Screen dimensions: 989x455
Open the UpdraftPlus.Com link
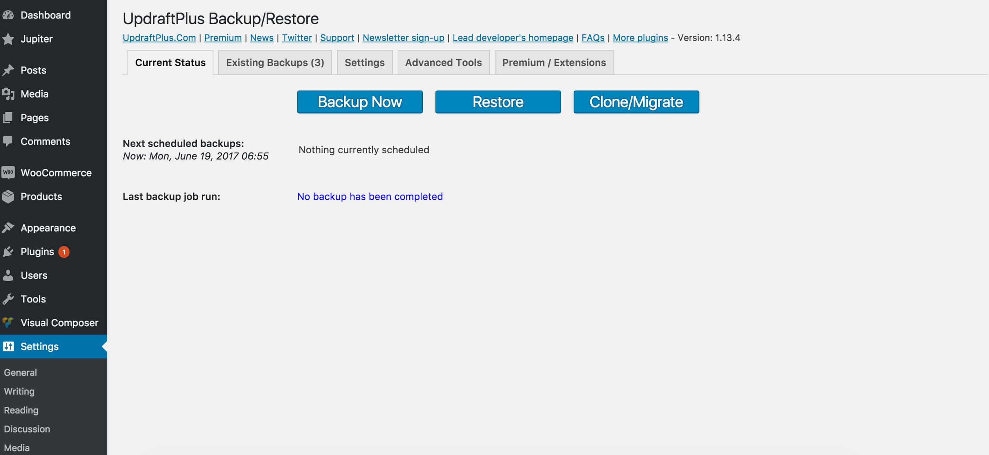159,38
